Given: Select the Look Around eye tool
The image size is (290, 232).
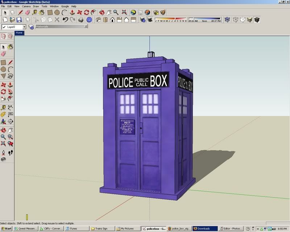Looking at the screenshot, I should click(x=3, y=159).
